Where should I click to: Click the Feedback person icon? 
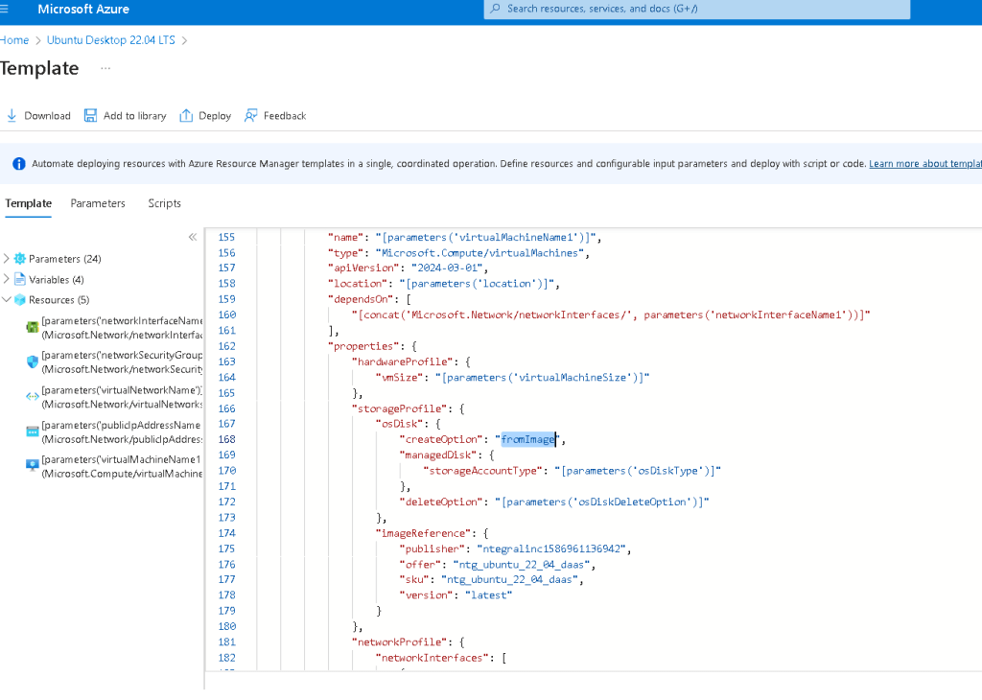pyautogui.click(x=250, y=116)
